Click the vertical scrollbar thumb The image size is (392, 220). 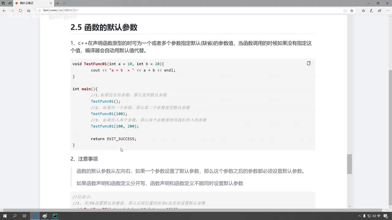pos(349,164)
